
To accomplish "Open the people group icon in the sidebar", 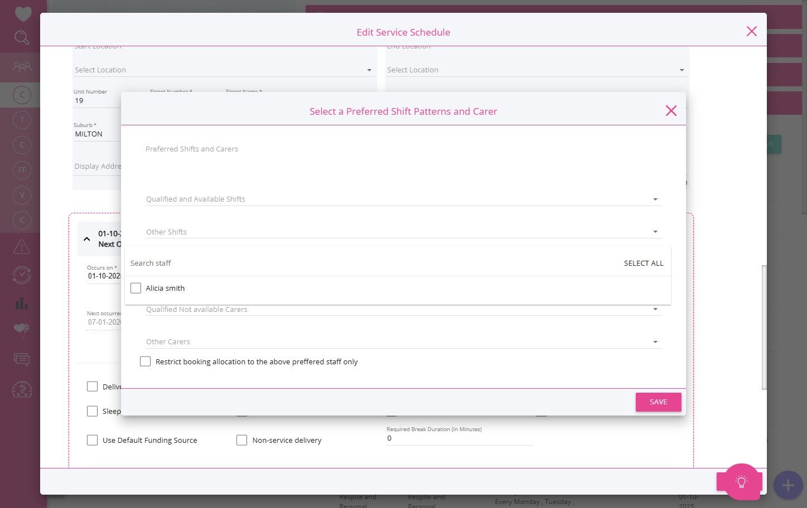I will 22,67.
